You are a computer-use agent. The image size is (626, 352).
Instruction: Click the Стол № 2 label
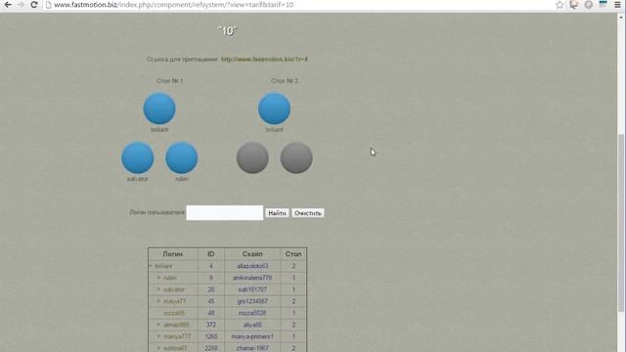point(285,80)
